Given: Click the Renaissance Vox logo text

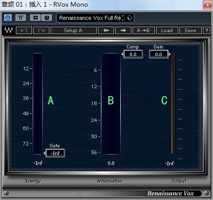Looking at the screenshot, I should (x=171, y=193).
